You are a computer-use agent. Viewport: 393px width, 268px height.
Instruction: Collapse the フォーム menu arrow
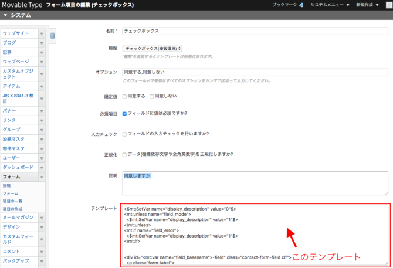(42, 177)
